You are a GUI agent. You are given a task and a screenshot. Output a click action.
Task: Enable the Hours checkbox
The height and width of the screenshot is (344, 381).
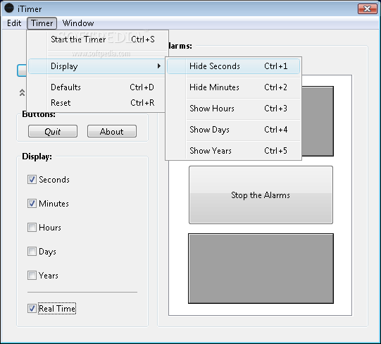[x=32, y=228]
